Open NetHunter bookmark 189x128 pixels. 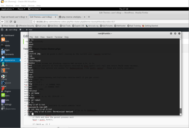tap(120, 26)
